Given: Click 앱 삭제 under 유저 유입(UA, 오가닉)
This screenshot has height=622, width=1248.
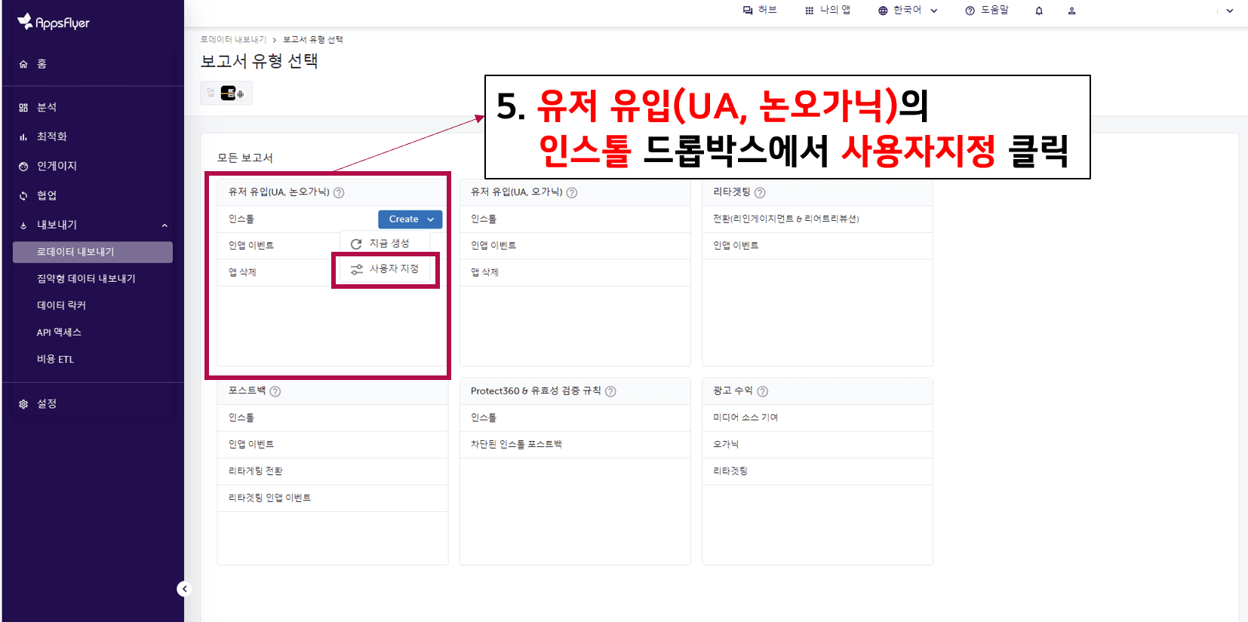Looking at the screenshot, I should click(x=575, y=272).
